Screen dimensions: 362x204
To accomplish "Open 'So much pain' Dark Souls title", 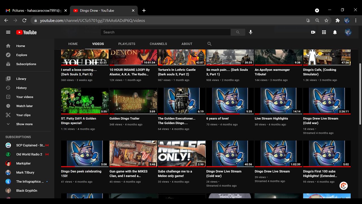I will [x=227, y=72].
